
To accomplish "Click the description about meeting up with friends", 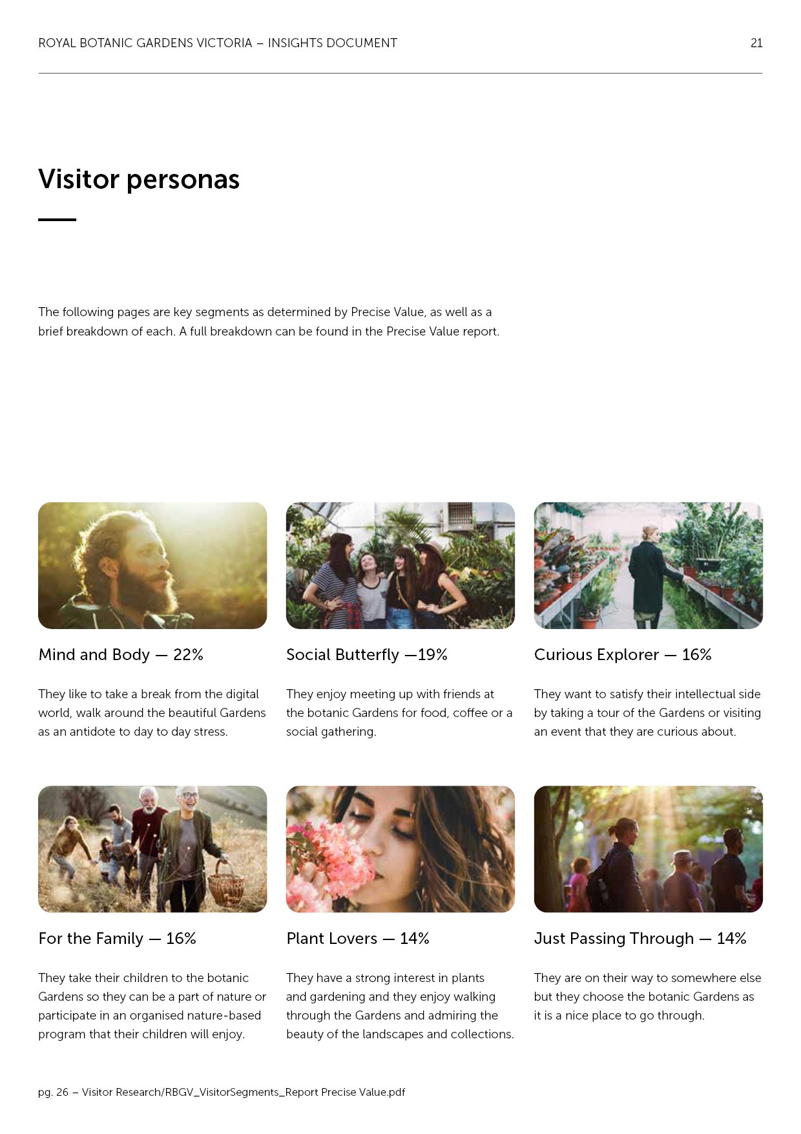I will [399, 712].
